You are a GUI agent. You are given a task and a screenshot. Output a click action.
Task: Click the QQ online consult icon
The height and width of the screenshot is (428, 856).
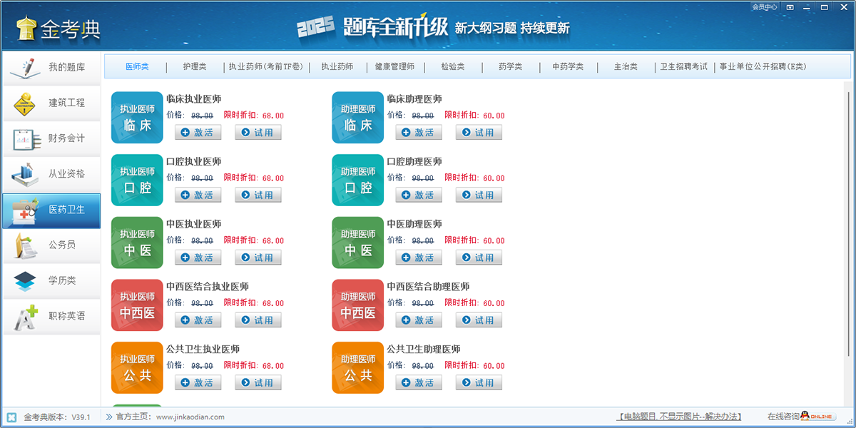pos(817,417)
